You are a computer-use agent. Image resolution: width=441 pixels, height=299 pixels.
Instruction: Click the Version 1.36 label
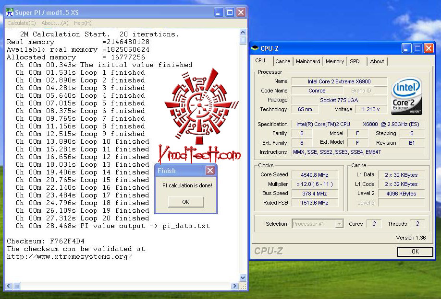pos(411,238)
